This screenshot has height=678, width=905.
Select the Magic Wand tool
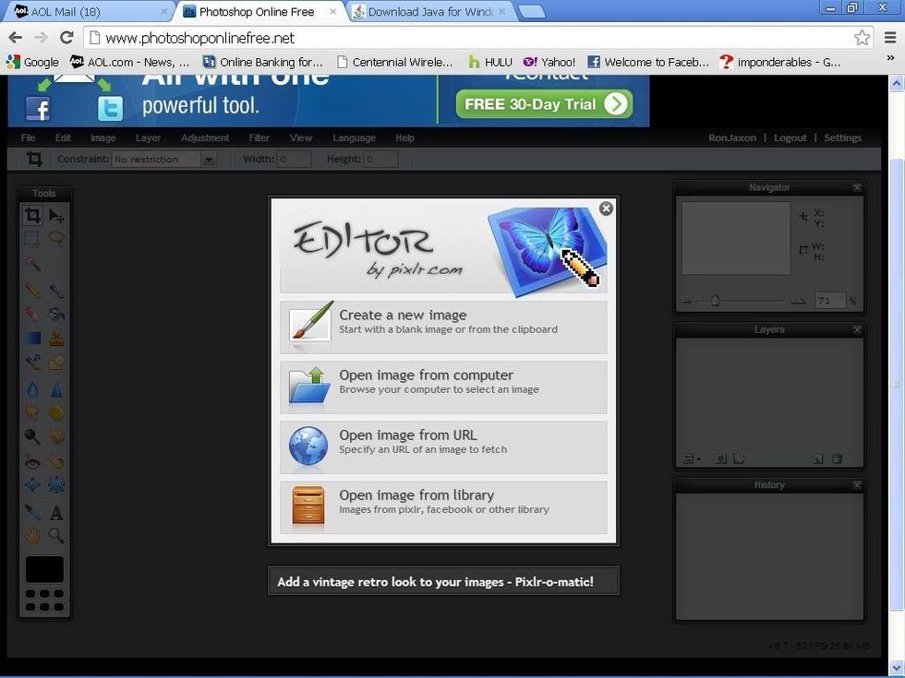(x=32, y=264)
